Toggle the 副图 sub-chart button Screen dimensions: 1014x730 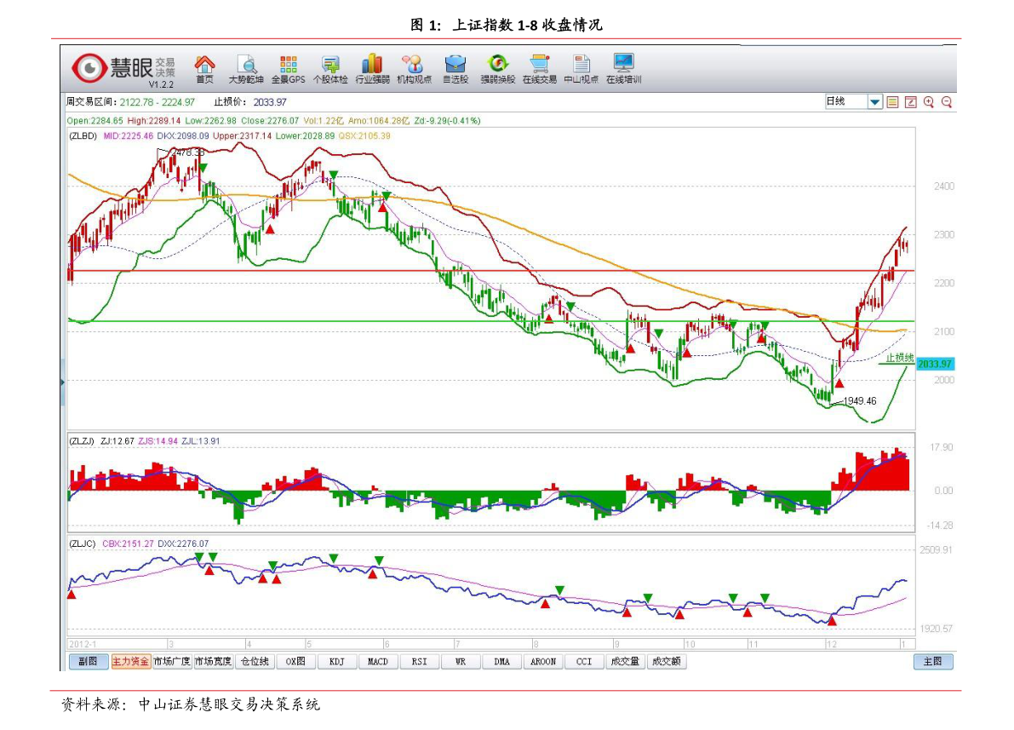point(88,662)
